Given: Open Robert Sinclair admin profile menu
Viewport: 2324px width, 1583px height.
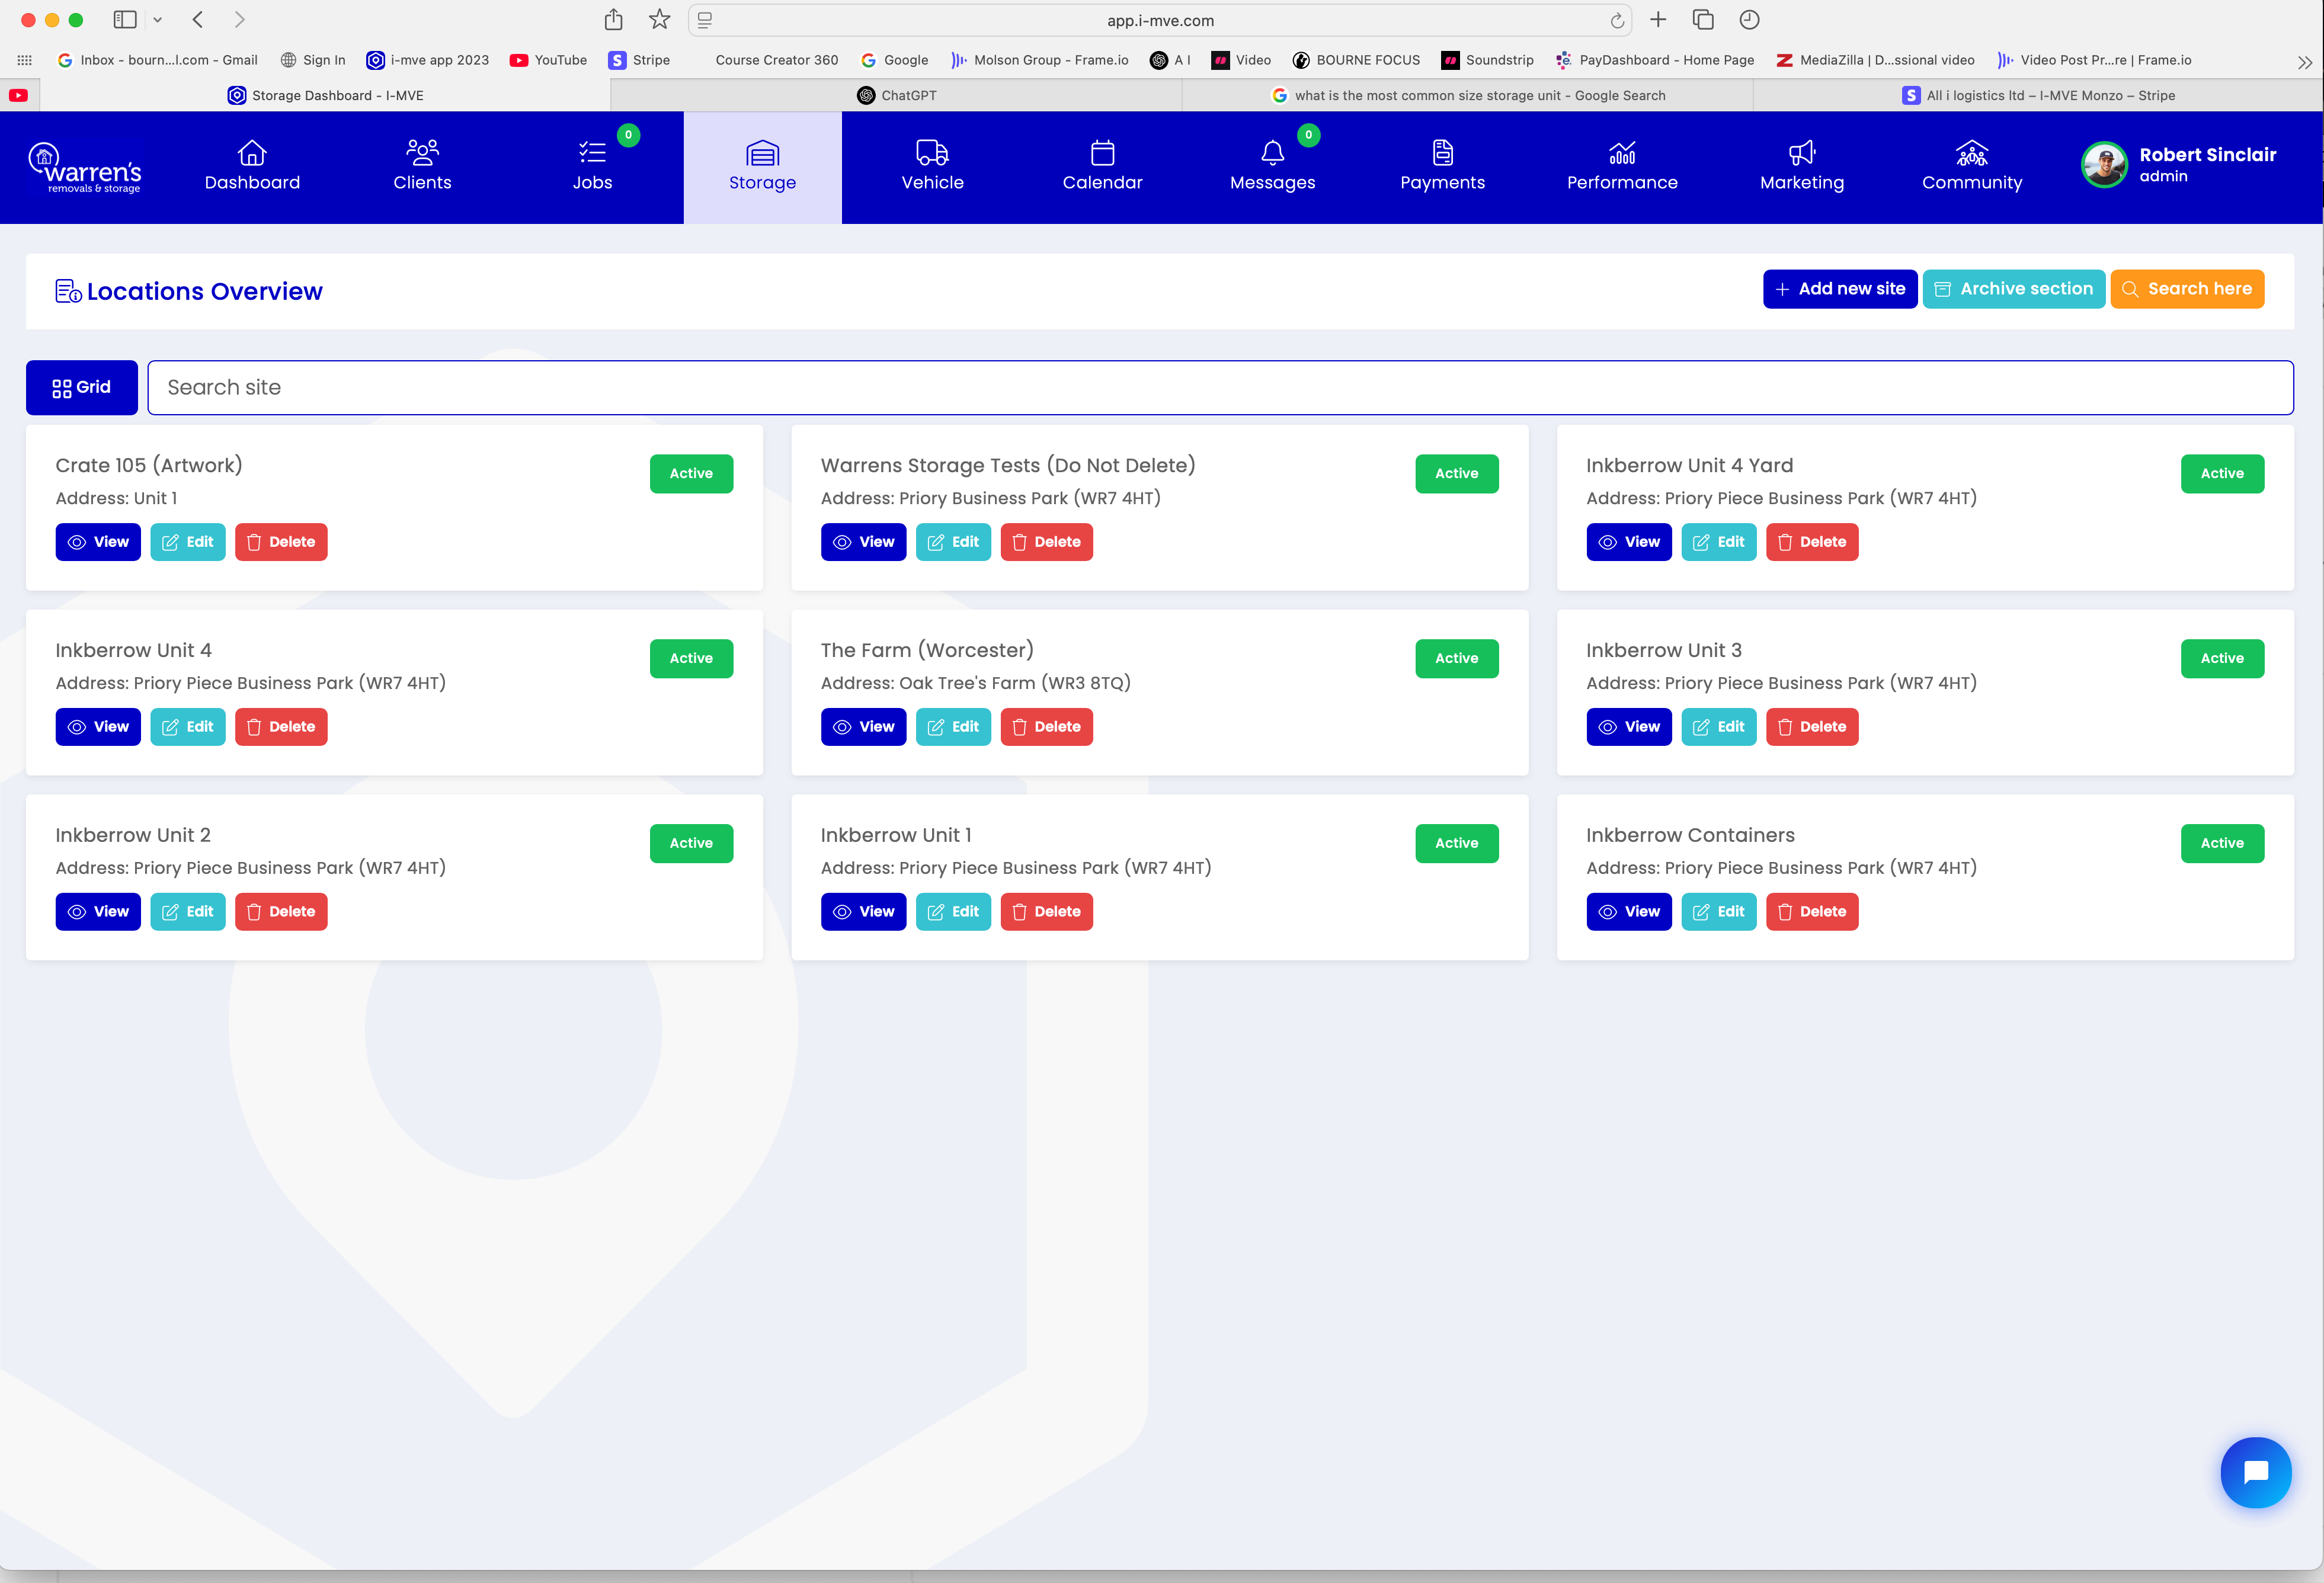Looking at the screenshot, I should [2180, 165].
